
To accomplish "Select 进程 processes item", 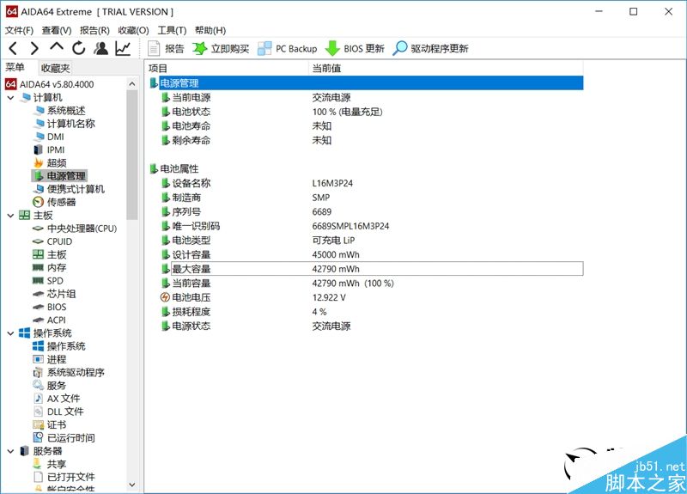I will pyautogui.click(x=50, y=359).
